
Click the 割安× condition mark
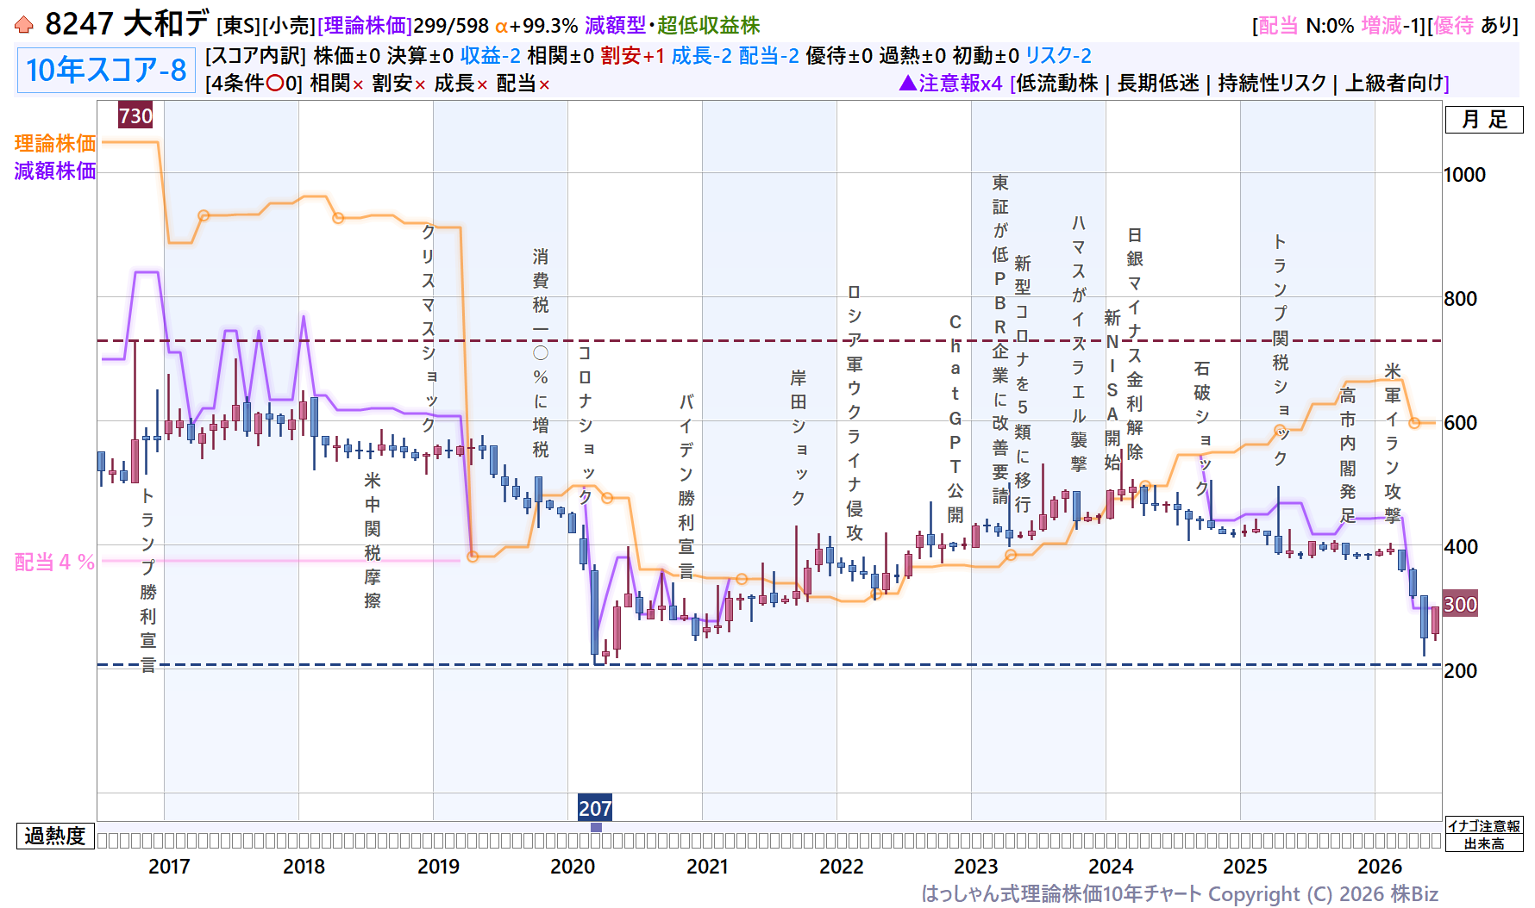pyautogui.click(x=399, y=84)
